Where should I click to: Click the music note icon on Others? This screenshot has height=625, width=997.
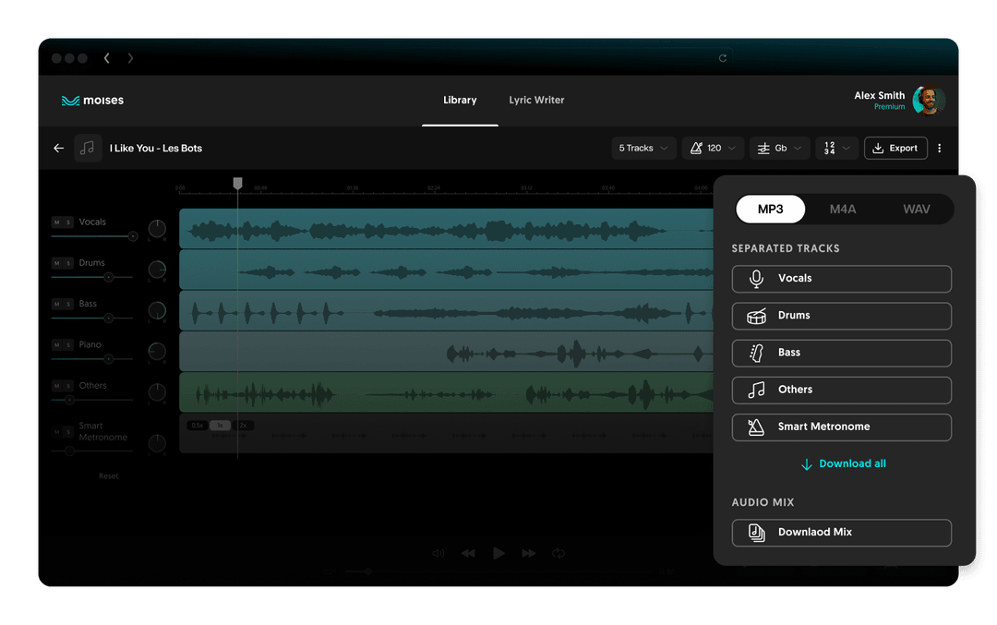point(756,390)
